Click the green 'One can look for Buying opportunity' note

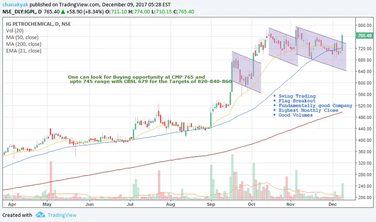tap(136, 77)
